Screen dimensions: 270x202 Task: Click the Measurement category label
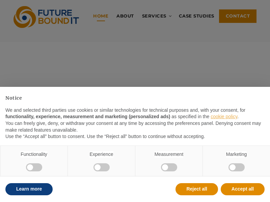169,154
